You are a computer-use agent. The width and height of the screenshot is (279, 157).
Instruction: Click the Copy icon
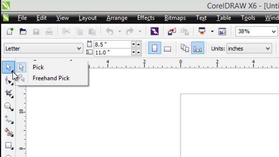click(79, 32)
